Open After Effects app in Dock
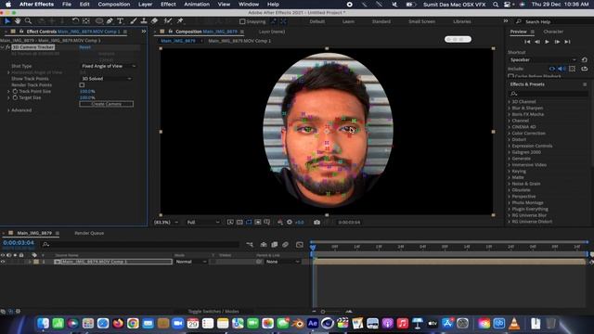 [313, 324]
